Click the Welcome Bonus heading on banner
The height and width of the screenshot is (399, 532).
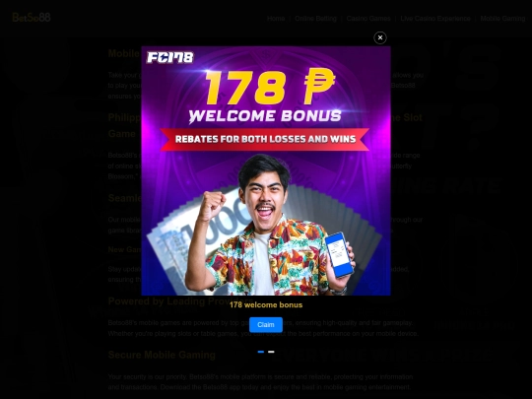tap(265, 116)
